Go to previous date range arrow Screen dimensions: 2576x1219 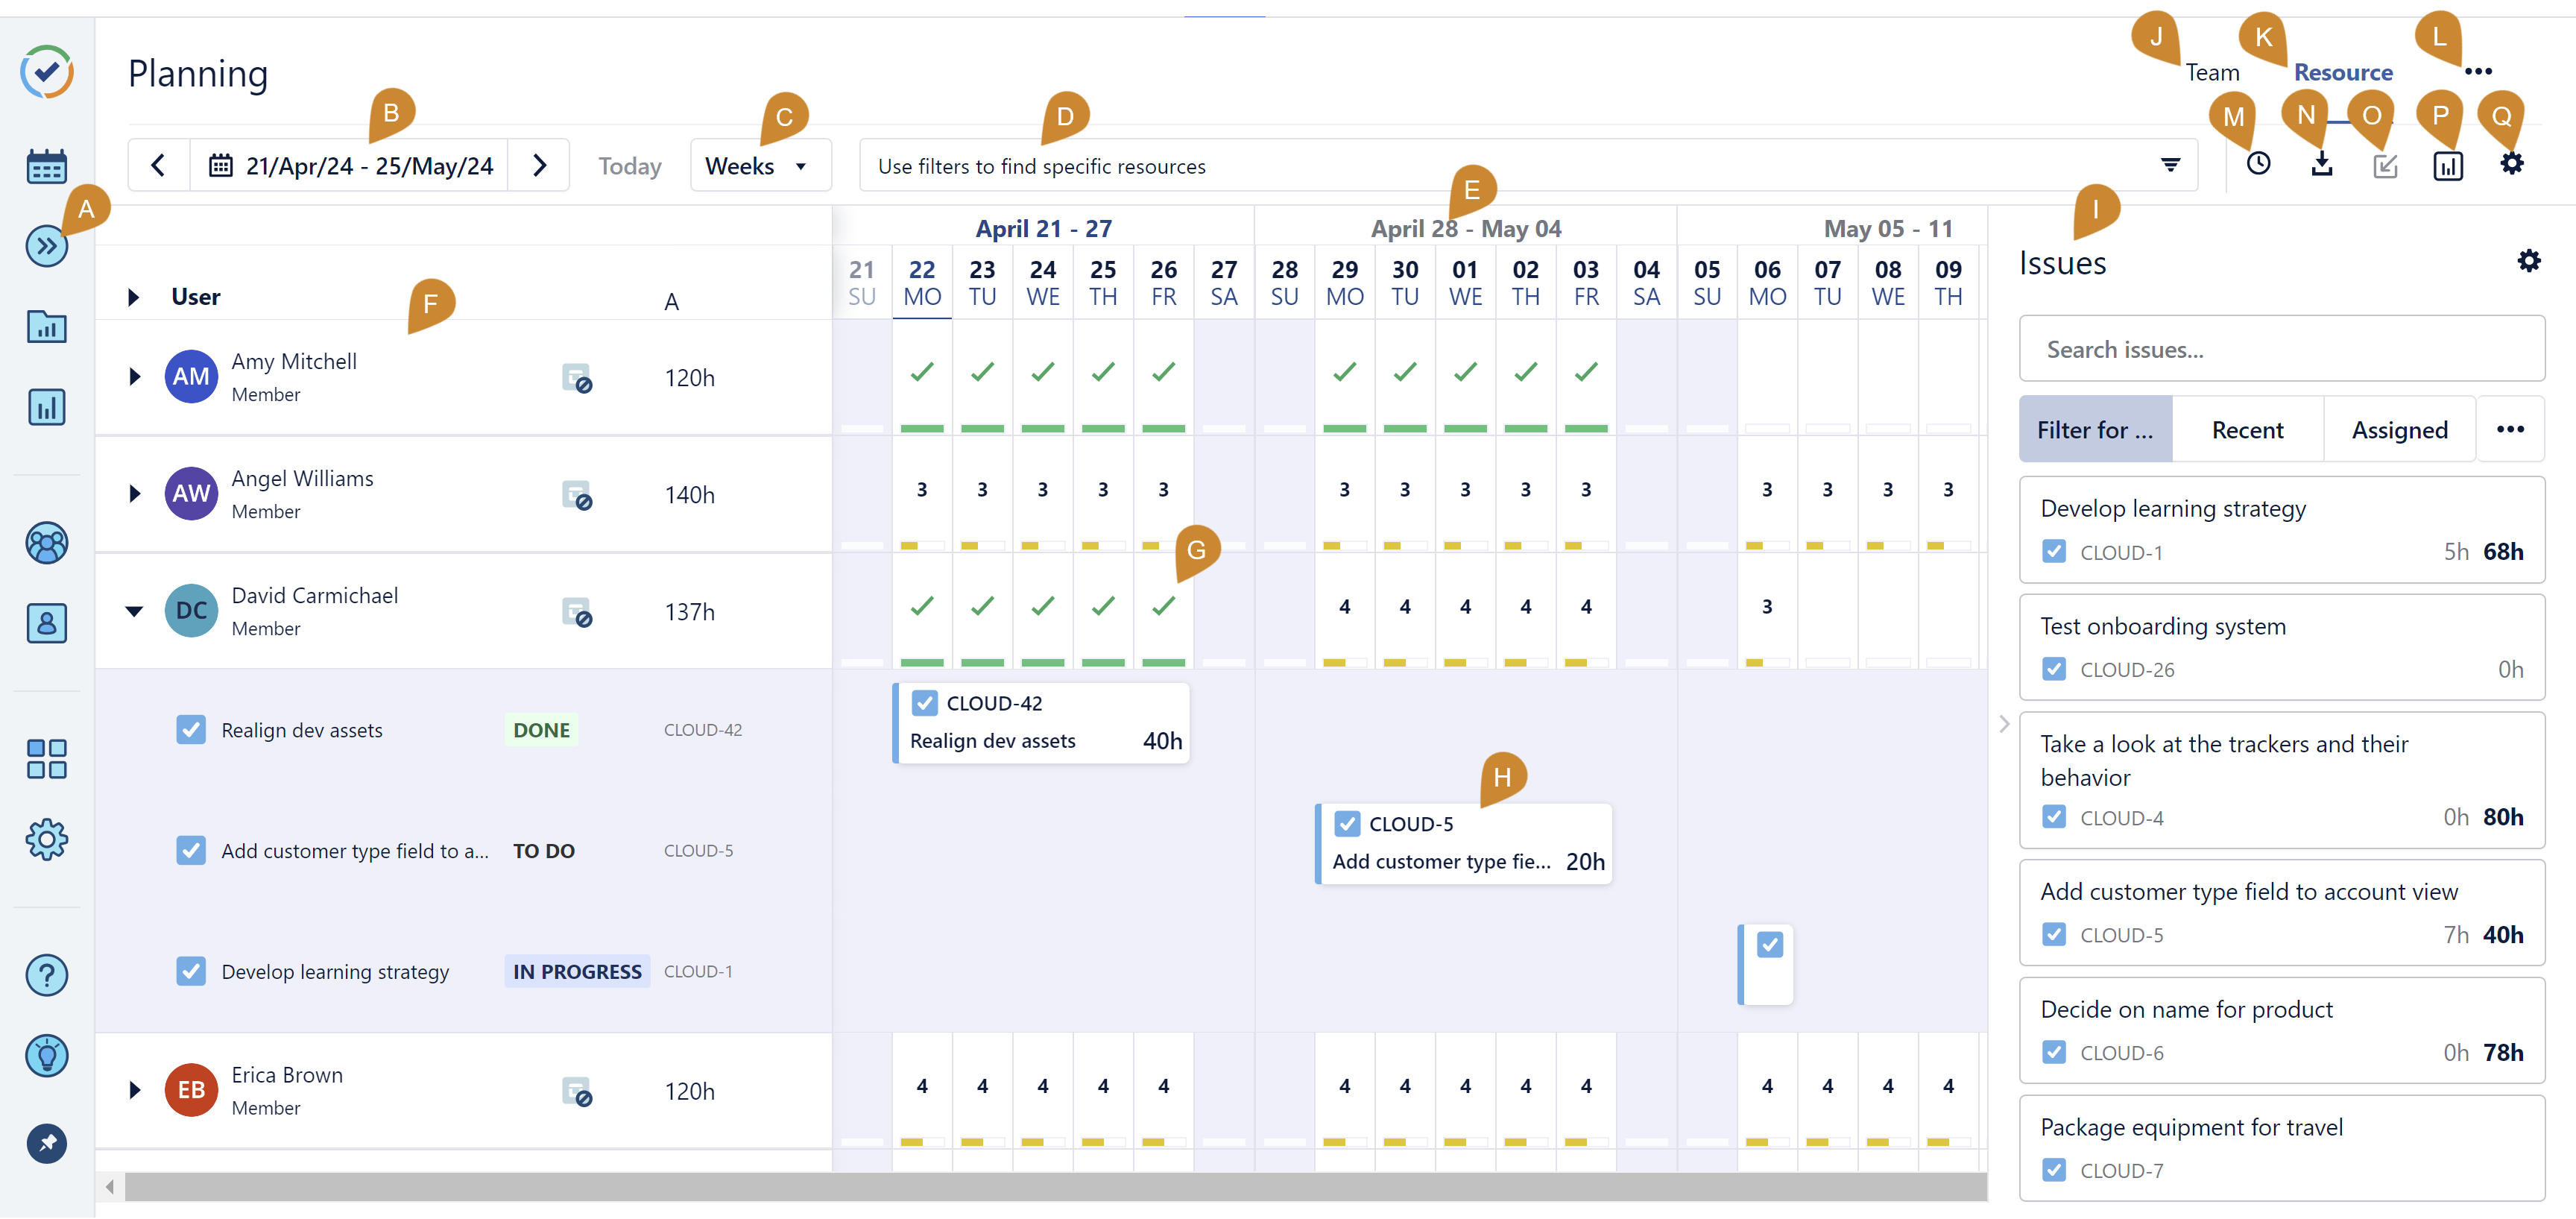pos(158,166)
